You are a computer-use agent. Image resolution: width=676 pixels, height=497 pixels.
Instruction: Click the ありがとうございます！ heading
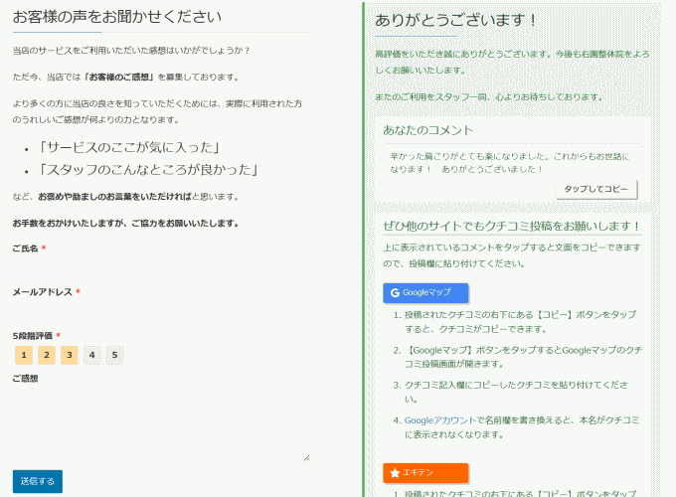456,20
